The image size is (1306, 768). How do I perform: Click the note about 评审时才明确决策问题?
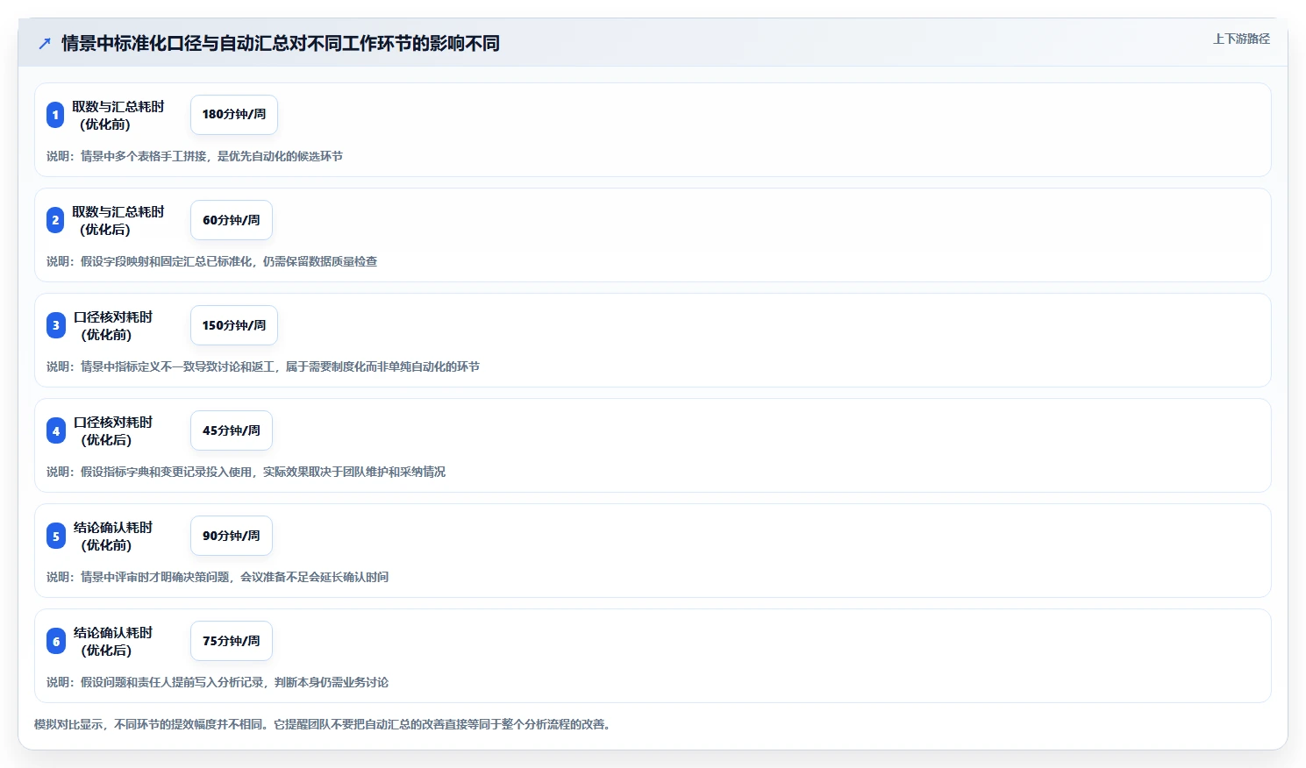(x=218, y=577)
